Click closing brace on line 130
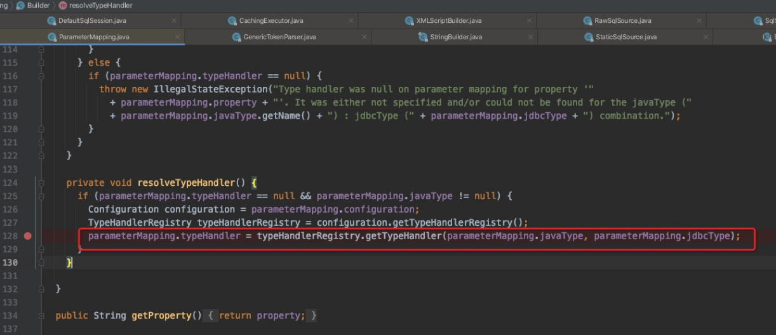This screenshot has width=776, height=335. point(69,263)
